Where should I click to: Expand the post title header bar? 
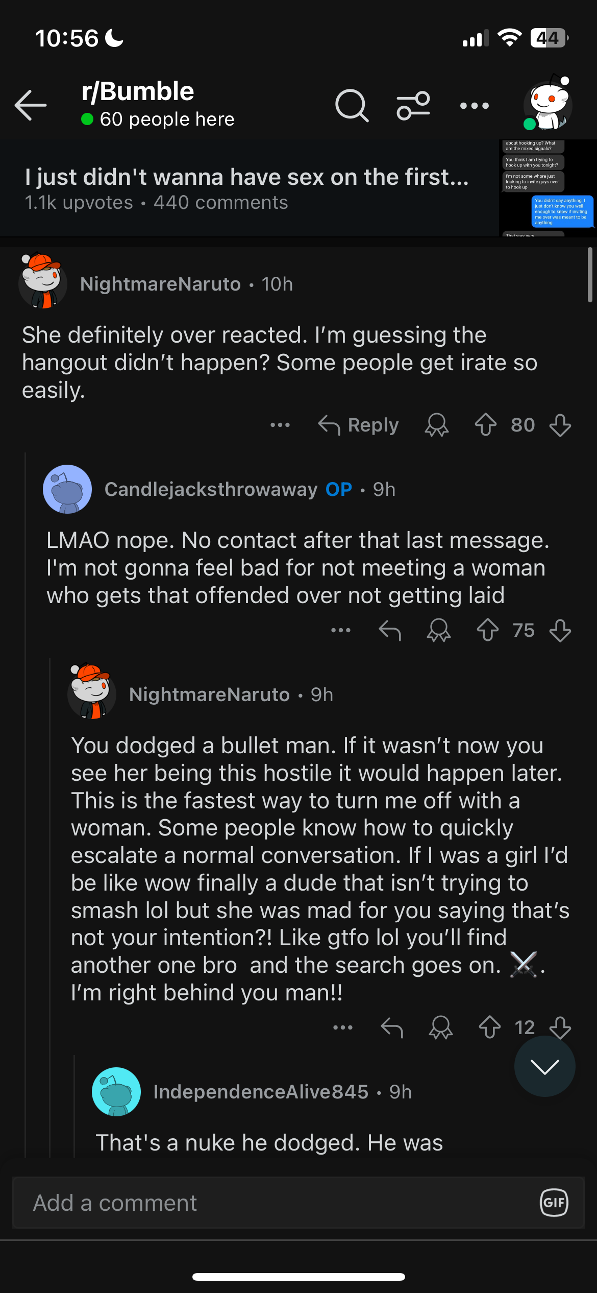[x=247, y=188]
